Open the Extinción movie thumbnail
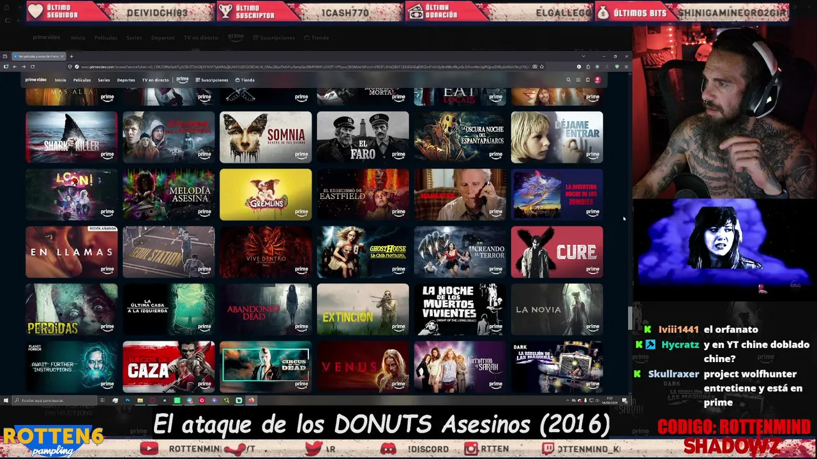The height and width of the screenshot is (459, 817). 363,309
